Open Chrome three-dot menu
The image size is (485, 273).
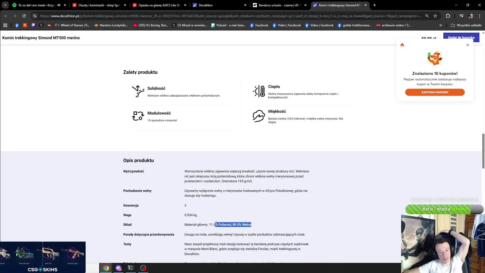tap(480, 16)
